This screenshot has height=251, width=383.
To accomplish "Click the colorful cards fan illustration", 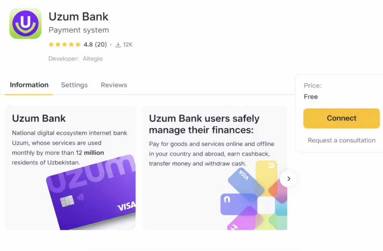I will point(254,198).
